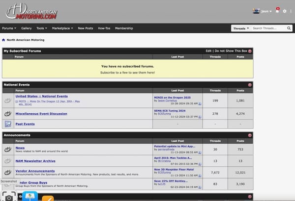Click 'You have no subscribed forums.' text
The width and height of the screenshot is (295, 201).
click(127, 66)
